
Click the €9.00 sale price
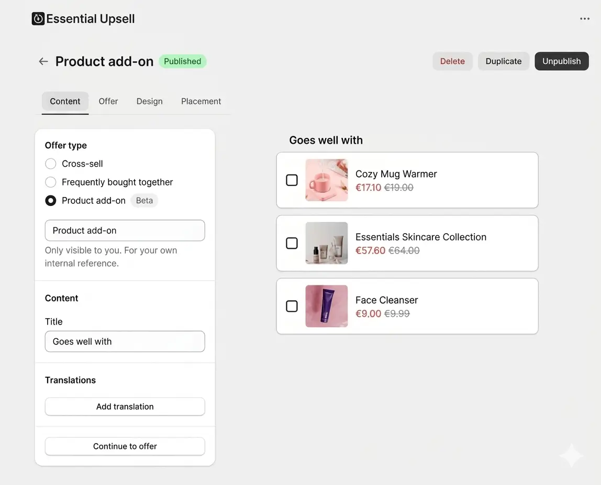coord(369,314)
